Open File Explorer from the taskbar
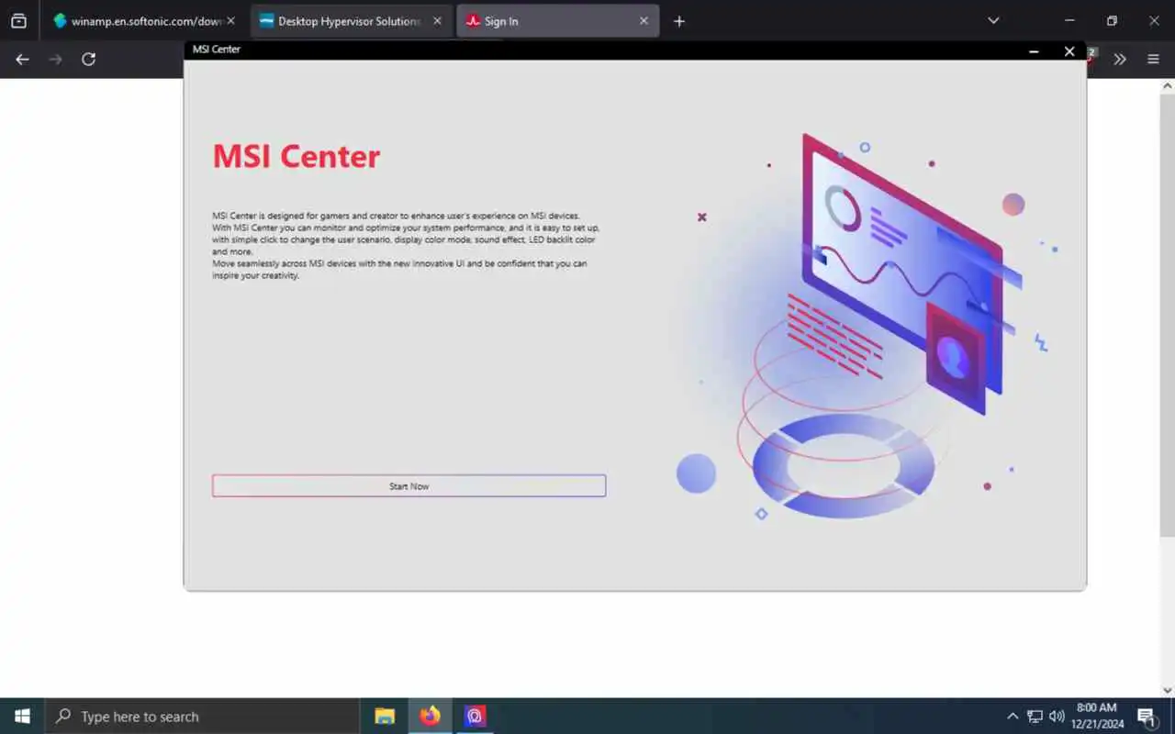 385,716
